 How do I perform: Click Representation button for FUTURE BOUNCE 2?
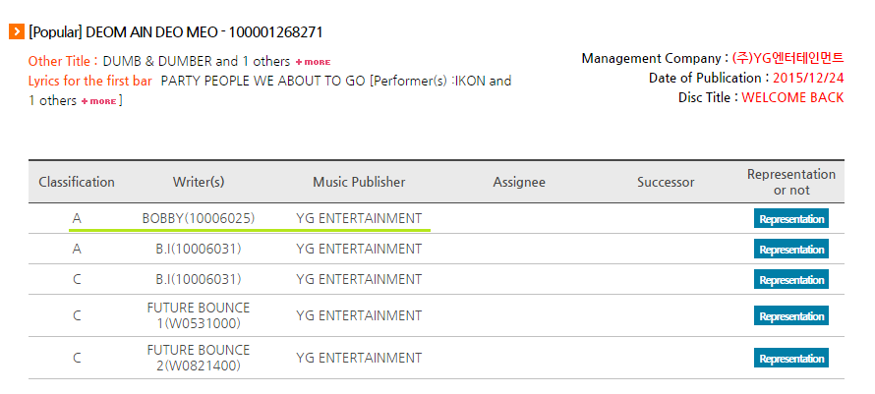(x=790, y=358)
